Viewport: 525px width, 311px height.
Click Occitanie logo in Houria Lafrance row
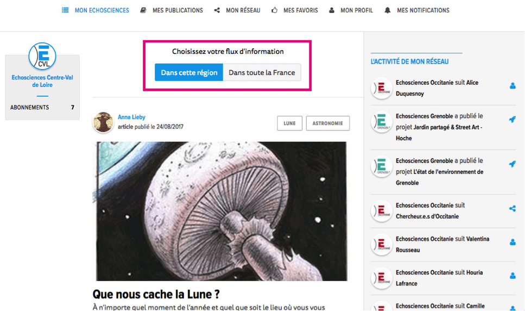(381, 278)
